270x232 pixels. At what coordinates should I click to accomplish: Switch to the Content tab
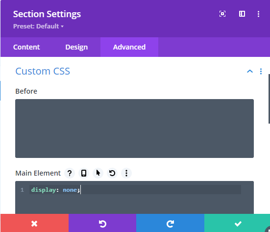pyautogui.click(x=26, y=47)
